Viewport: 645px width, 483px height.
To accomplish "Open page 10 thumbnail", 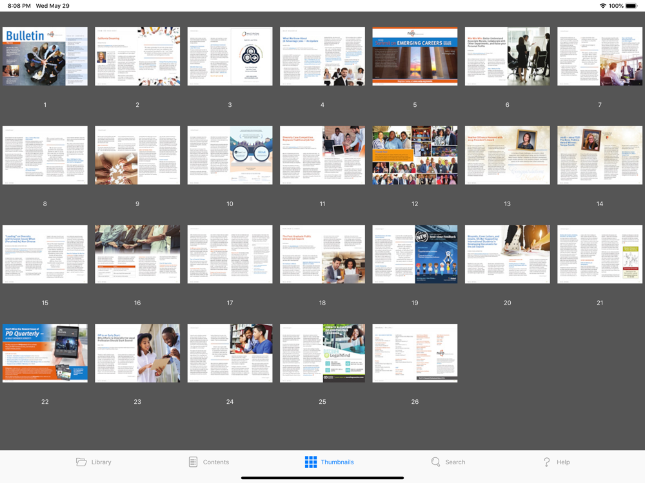I will 230,155.
